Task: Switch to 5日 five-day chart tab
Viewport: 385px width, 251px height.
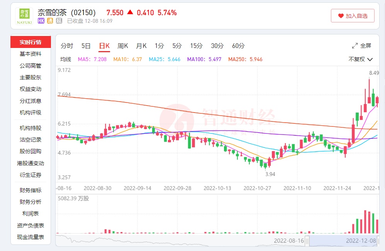Action: pos(86,46)
